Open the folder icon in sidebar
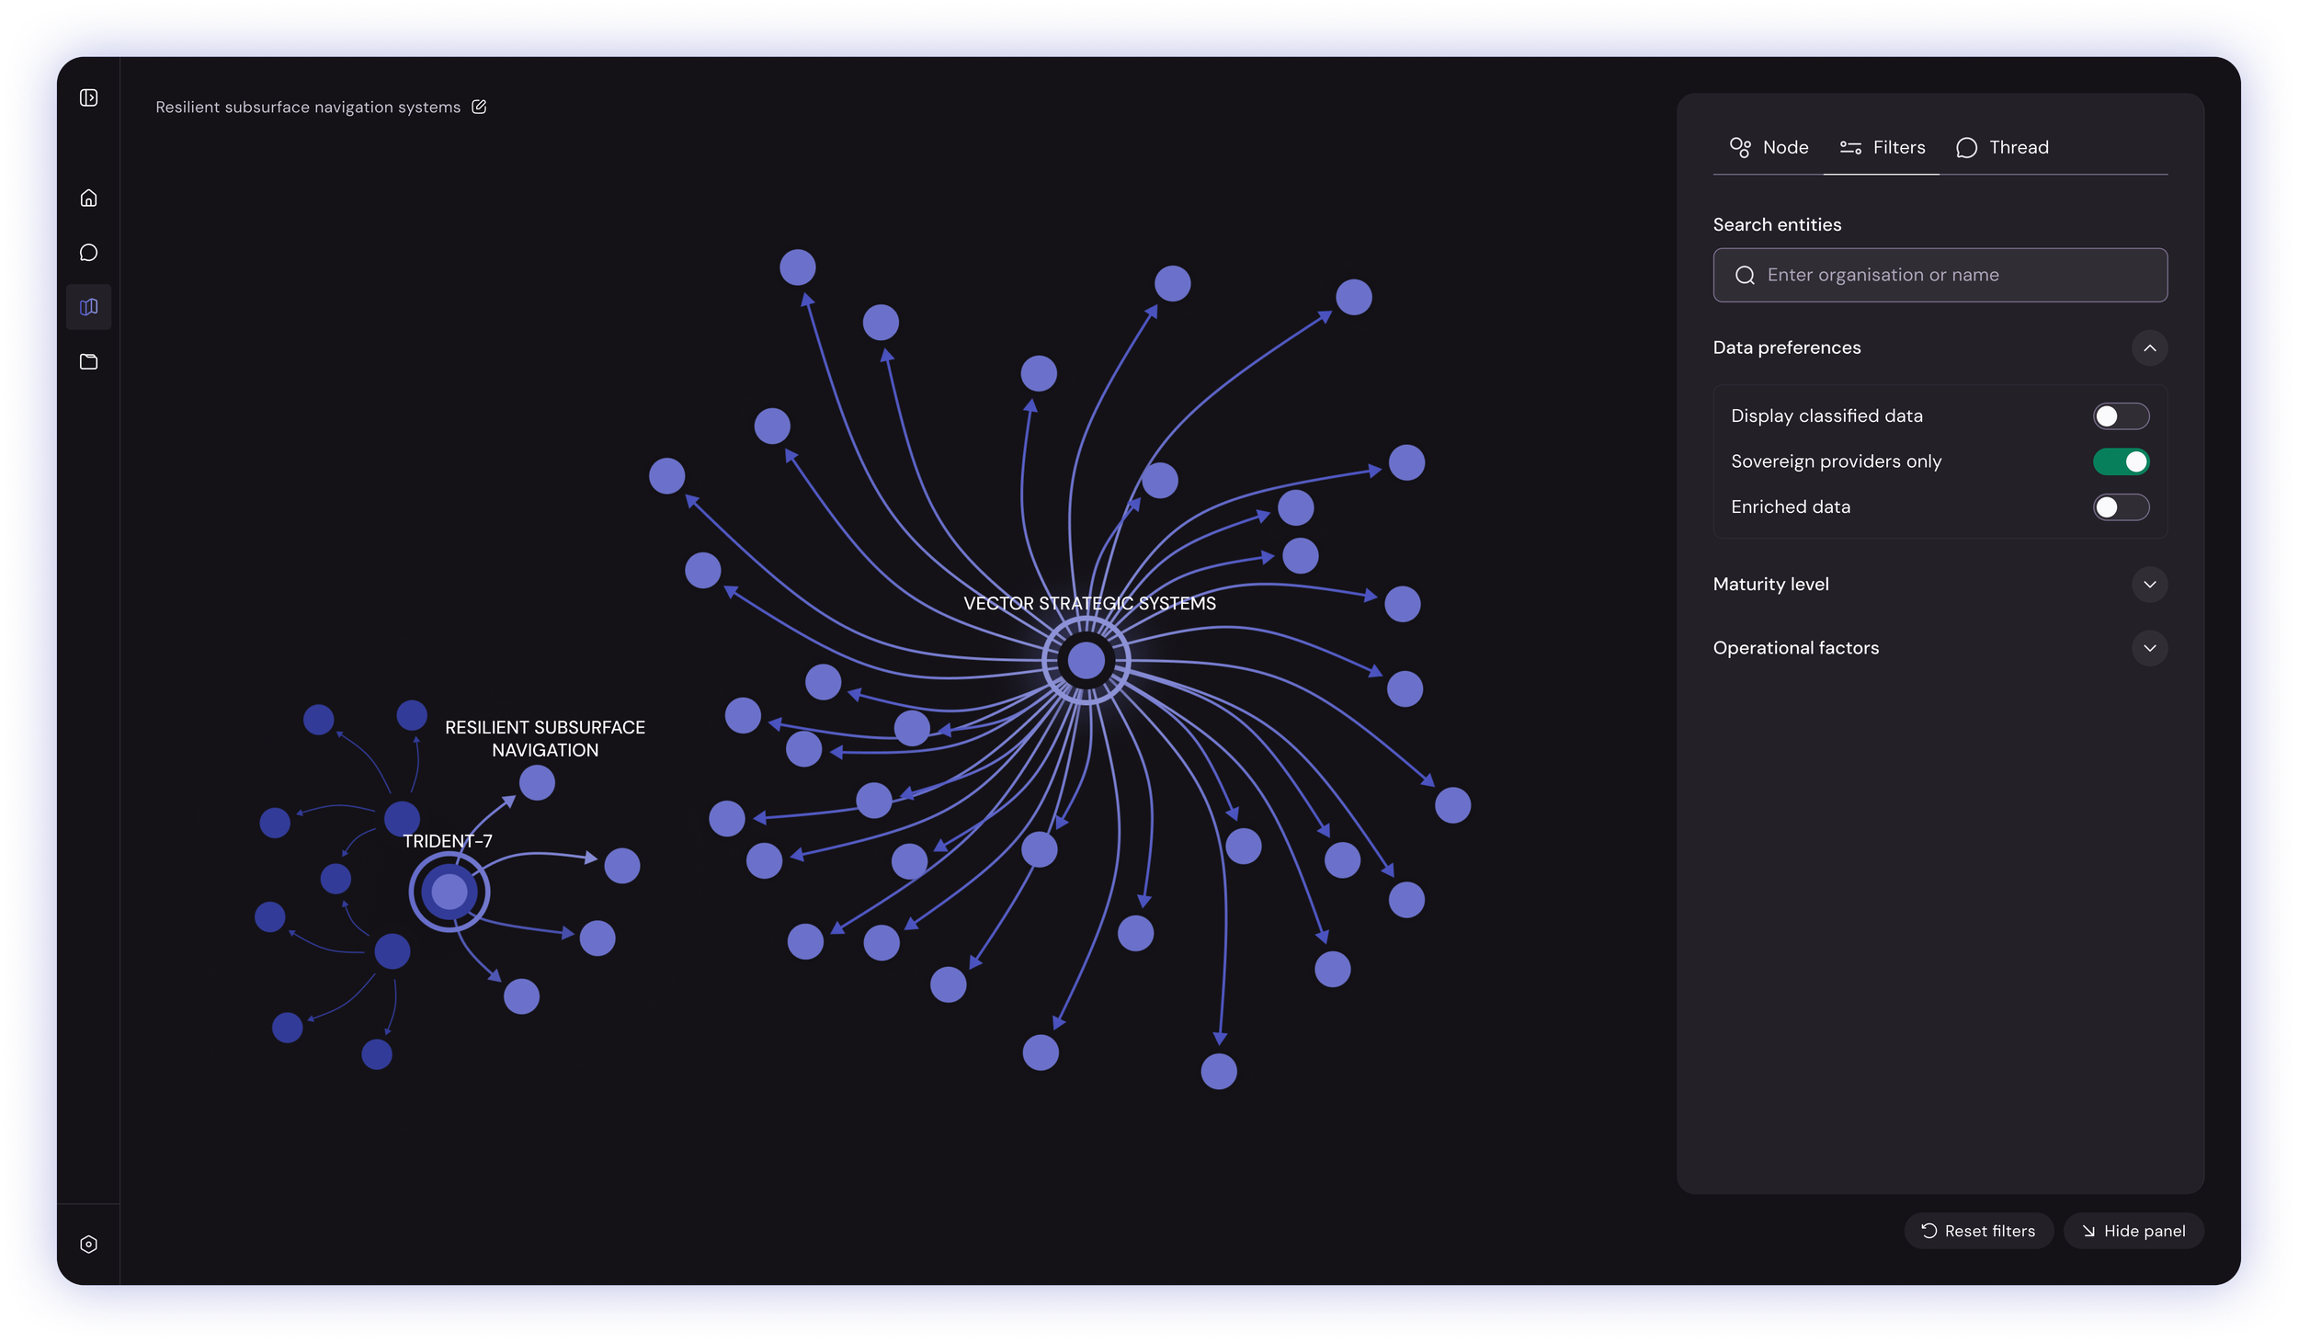 click(x=89, y=361)
